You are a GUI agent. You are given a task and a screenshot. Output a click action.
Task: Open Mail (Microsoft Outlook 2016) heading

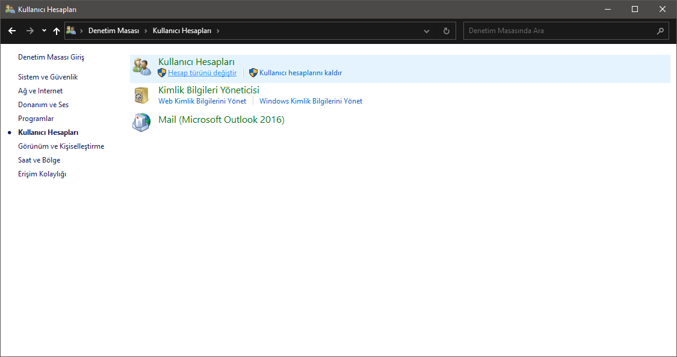pyautogui.click(x=221, y=120)
